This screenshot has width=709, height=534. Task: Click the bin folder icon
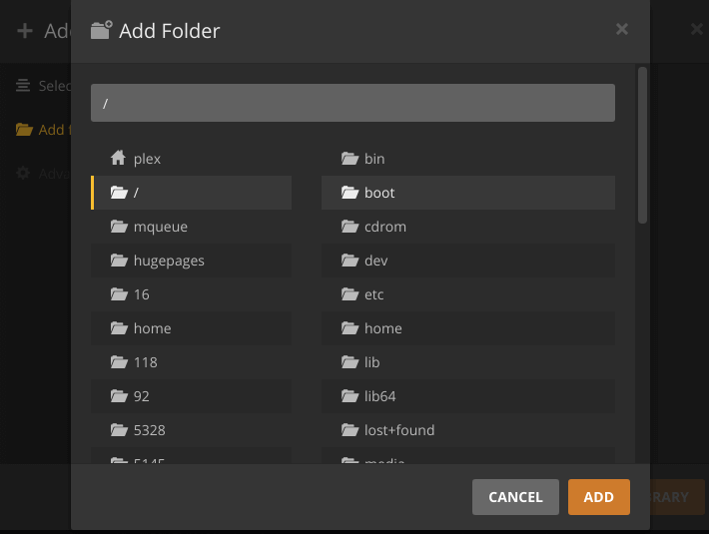coord(350,159)
